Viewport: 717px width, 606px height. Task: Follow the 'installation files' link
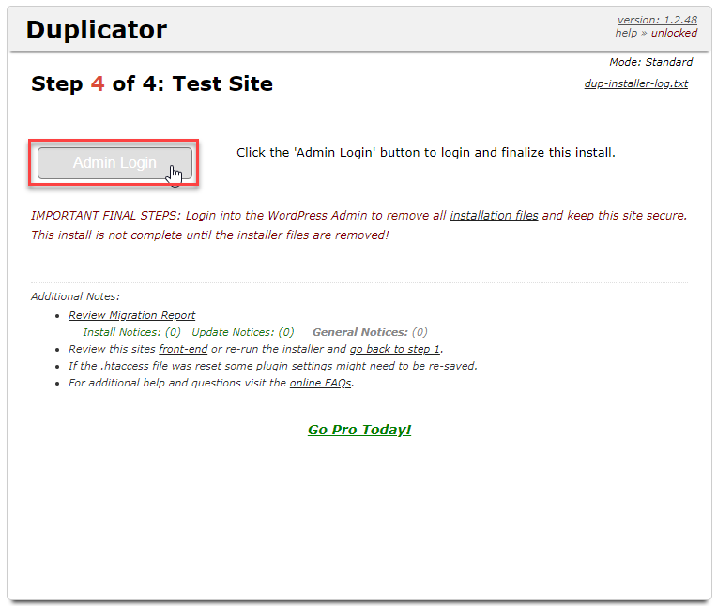[494, 215]
